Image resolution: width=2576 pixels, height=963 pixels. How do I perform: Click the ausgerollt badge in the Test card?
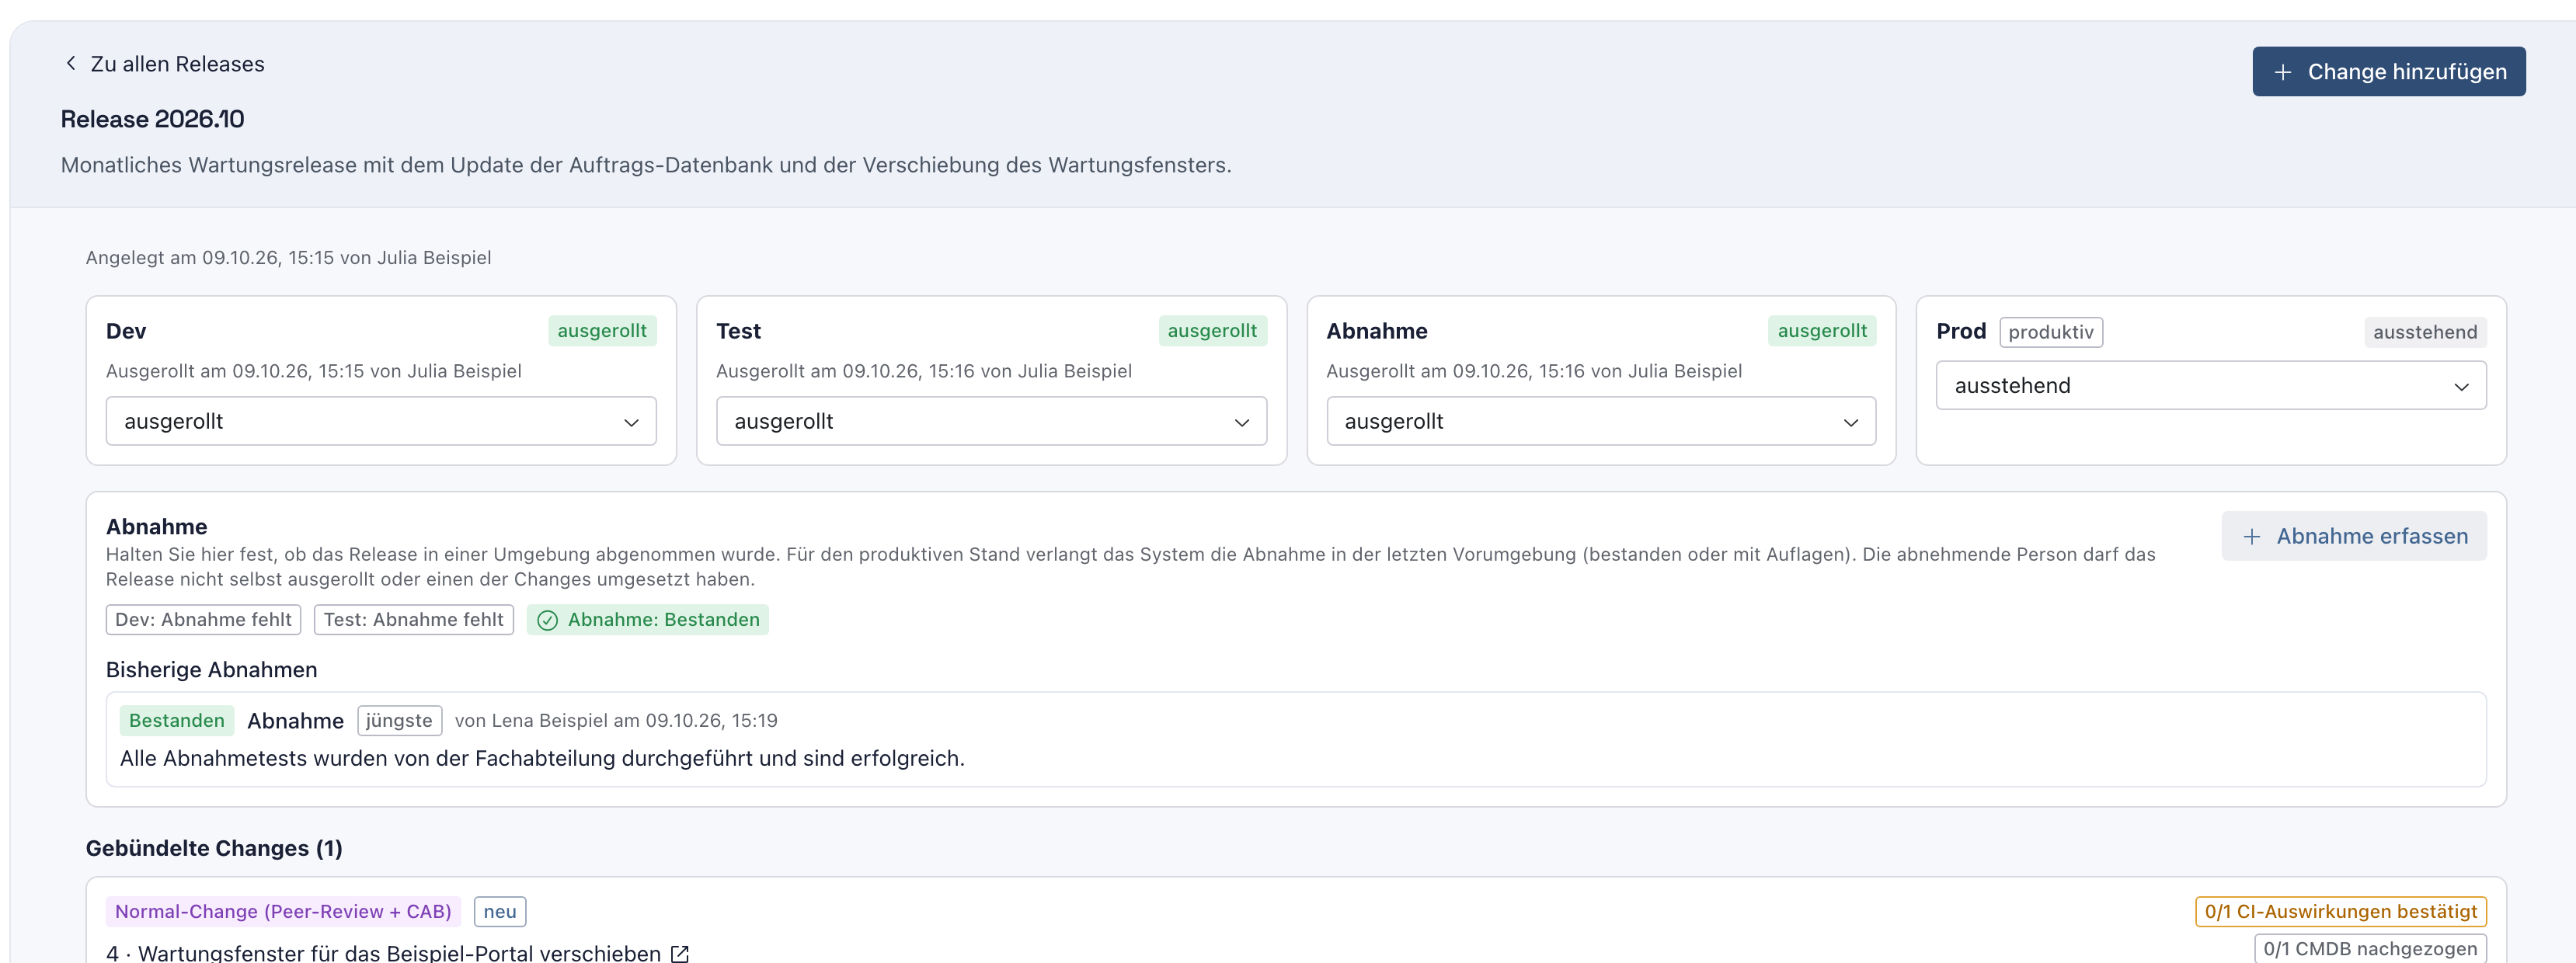[x=1212, y=331]
